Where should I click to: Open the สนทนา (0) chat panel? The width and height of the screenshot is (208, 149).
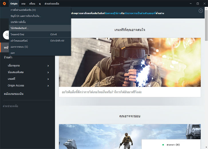point(171,145)
